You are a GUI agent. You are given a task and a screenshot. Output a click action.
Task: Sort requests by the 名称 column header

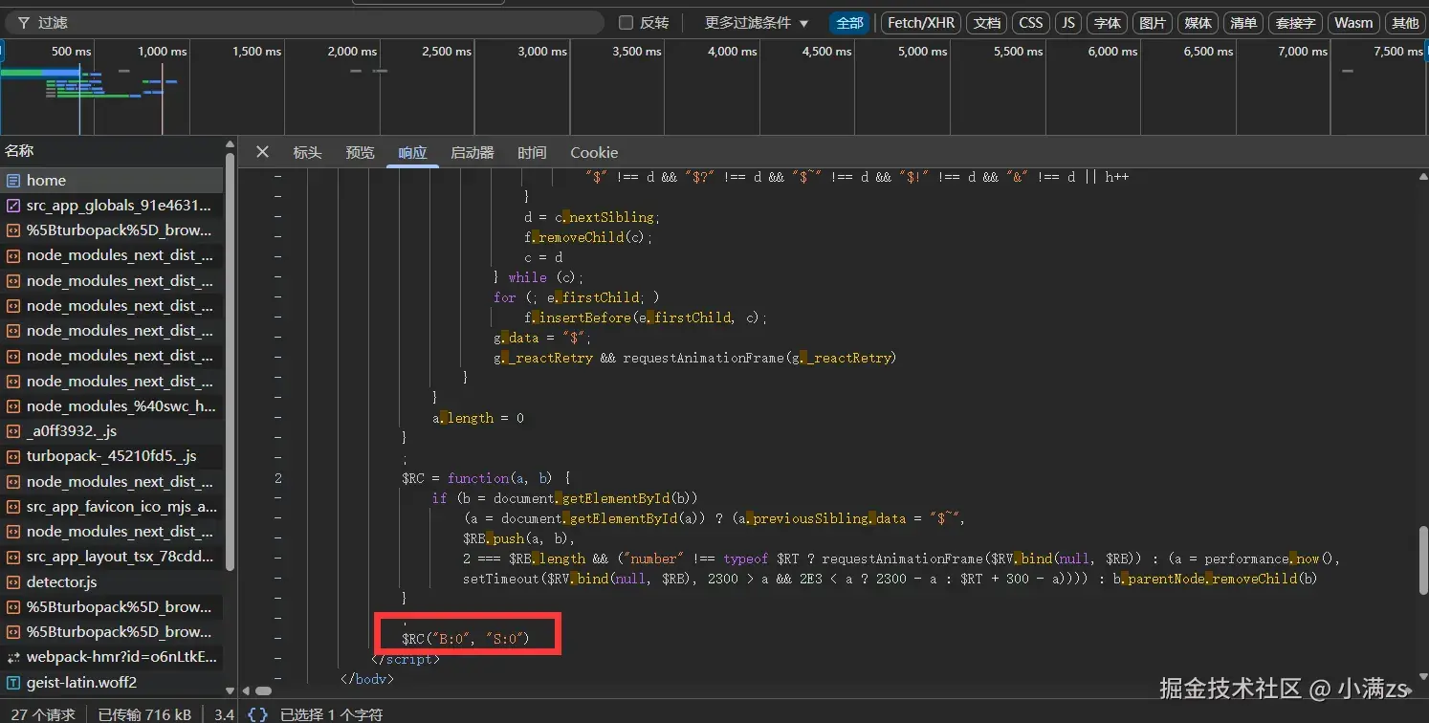point(19,151)
